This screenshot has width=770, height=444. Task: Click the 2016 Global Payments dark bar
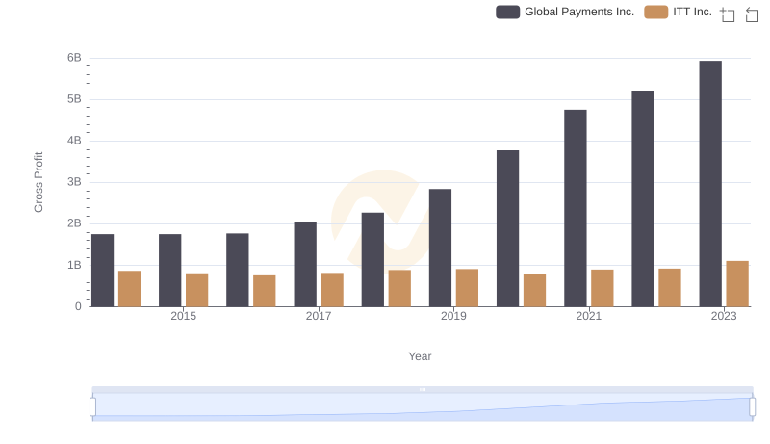pyautogui.click(x=238, y=270)
